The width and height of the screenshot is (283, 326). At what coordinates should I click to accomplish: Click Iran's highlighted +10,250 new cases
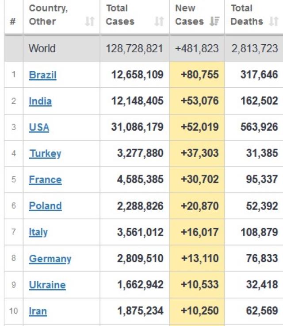click(x=199, y=311)
